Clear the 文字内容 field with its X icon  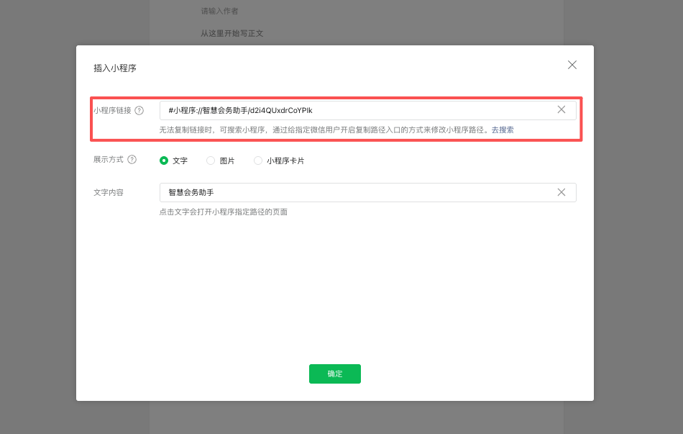point(561,192)
